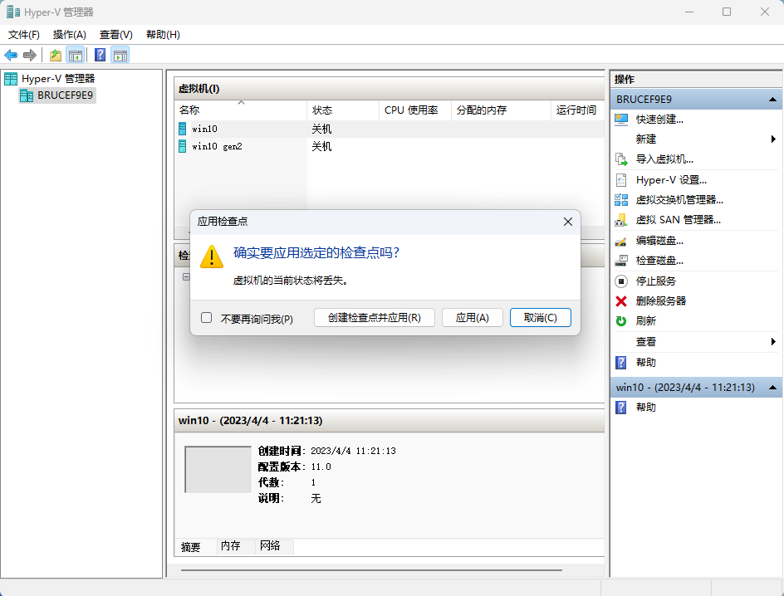Viewport: 784px width, 596px height.
Task: Click the horizontal scrollbar at the bottom
Action: pos(371,570)
